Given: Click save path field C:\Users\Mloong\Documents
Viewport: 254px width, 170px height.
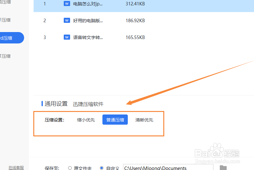Looking at the screenshot, I should [168, 167].
